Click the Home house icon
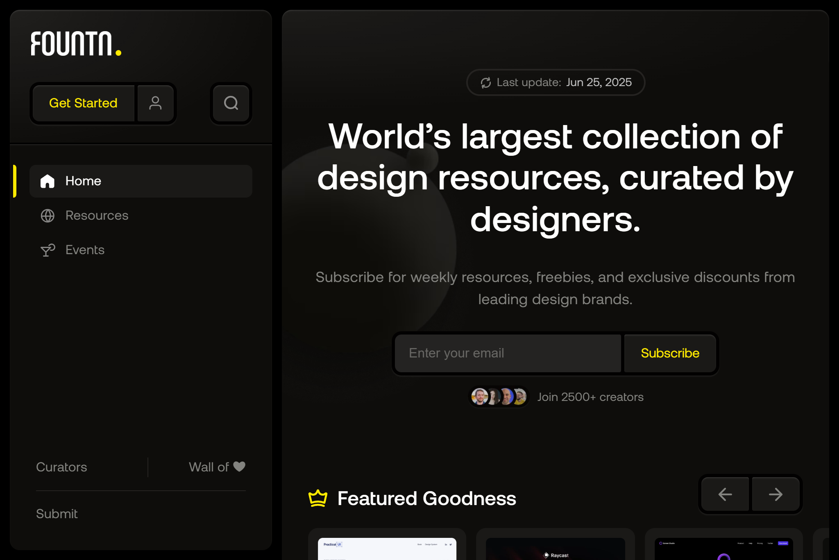 [48, 181]
